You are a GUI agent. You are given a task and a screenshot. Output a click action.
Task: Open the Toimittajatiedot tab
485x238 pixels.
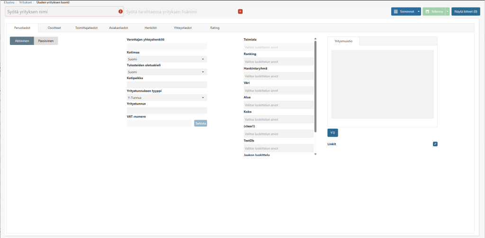coord(86,28)
